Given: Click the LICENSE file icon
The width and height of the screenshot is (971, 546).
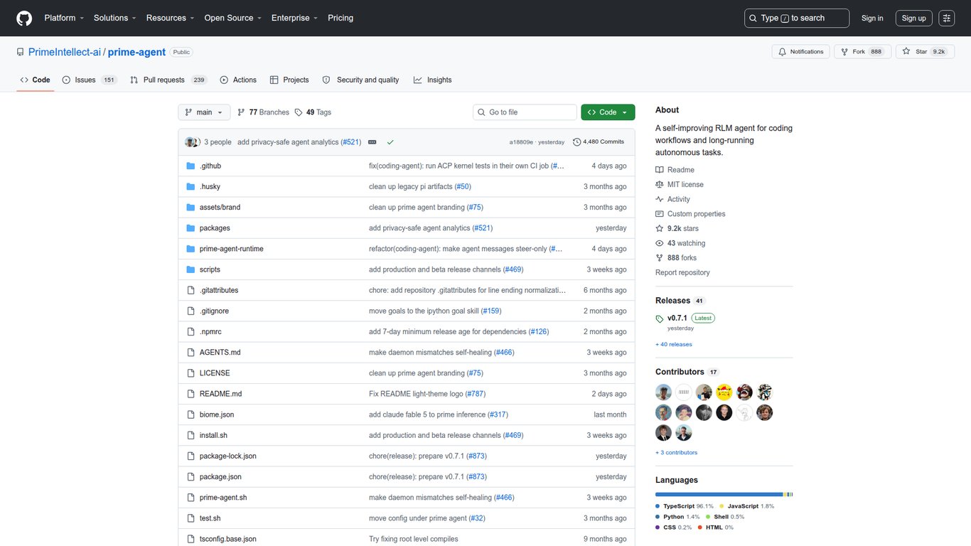Looking at the screenshot, I should pos(191,373).
